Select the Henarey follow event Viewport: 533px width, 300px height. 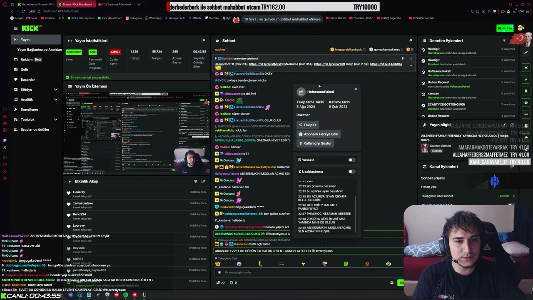(x=137, y=194)
